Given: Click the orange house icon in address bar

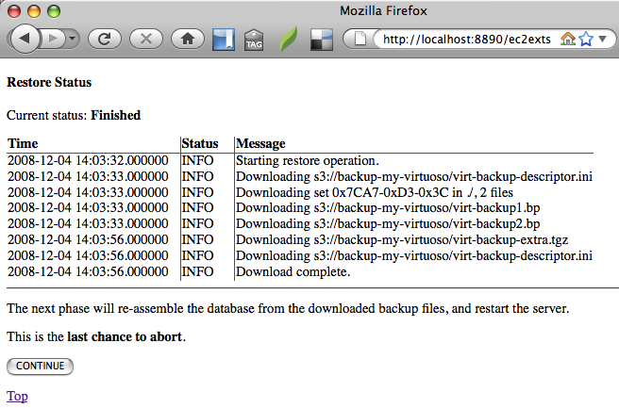Looking at the screenshot, I should (x=567, y=39).
